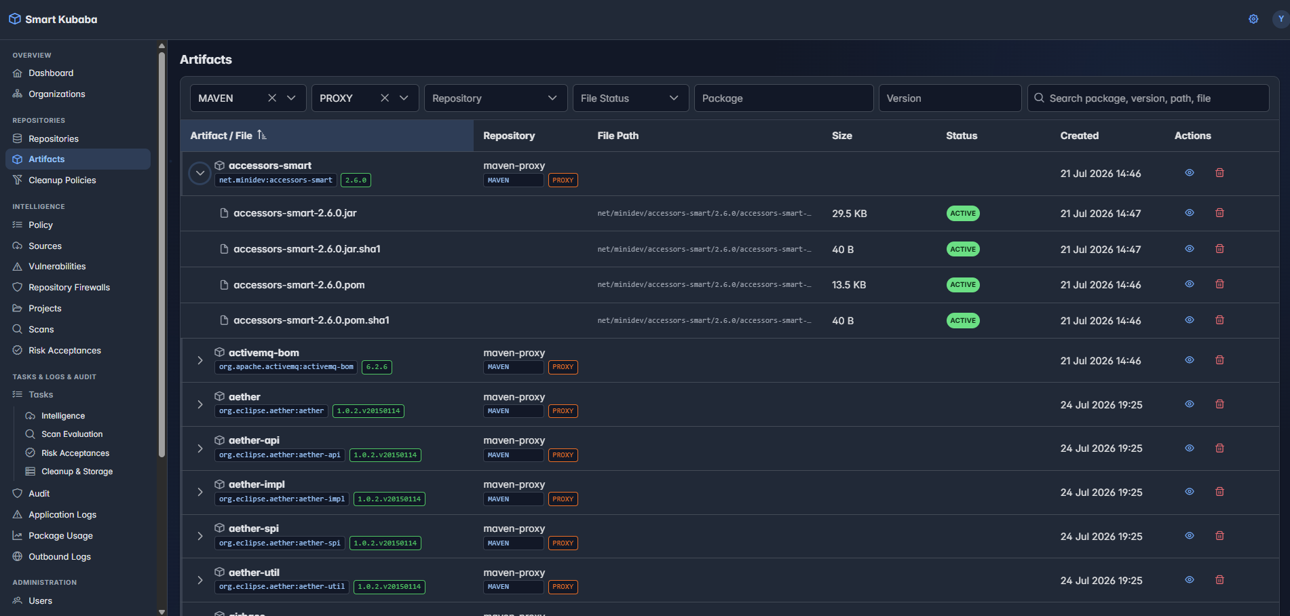Image resolution: width=1290 pixels, height=616 pixels.
Task: Open user avatar Y menu
Action: click(1280, 19)
